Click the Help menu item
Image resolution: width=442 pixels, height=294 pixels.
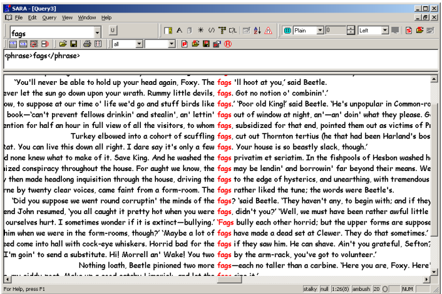pyautogui.click(x=106, y=17)
